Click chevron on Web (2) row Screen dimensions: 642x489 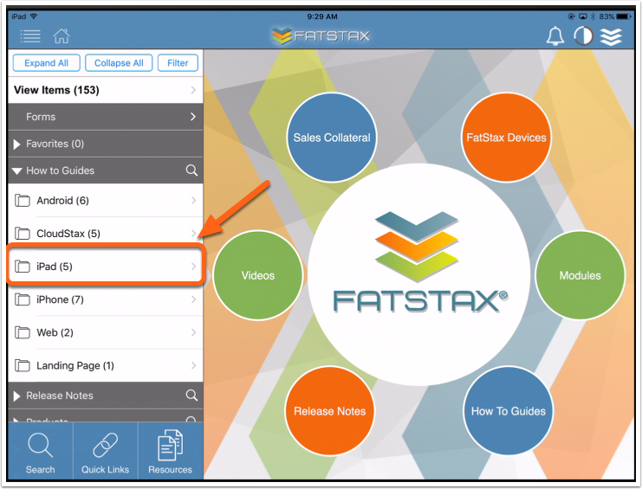coord(194,332)
